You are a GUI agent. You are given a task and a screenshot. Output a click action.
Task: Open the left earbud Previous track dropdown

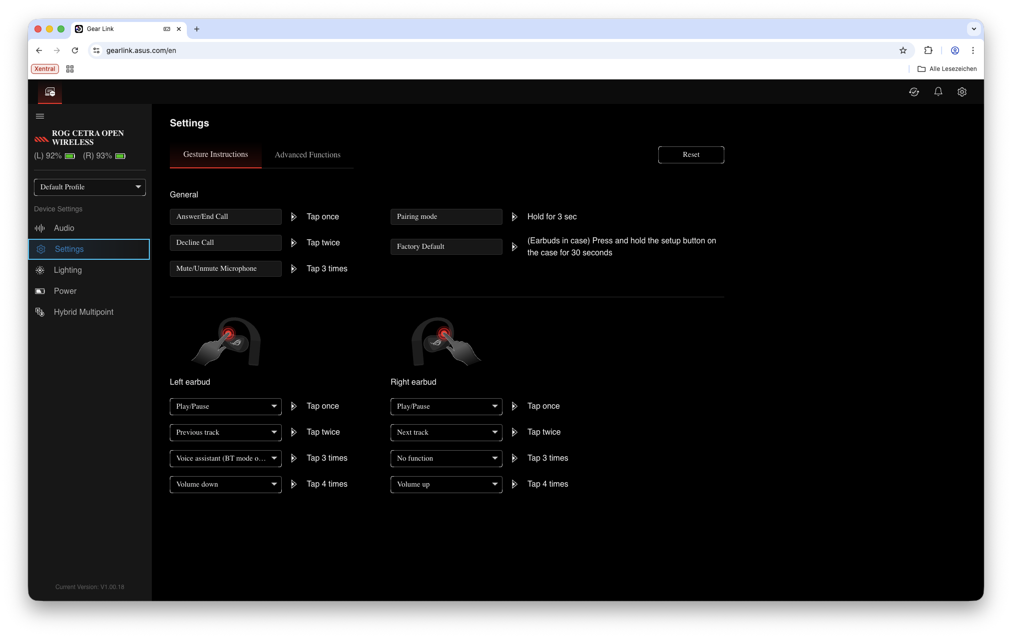[x=225, y=432]
